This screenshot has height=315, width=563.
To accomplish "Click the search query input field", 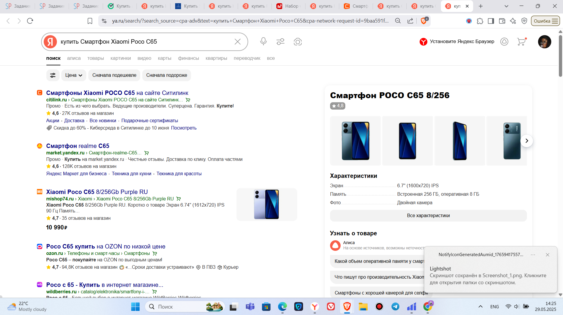I will pyautogui.click(x=145, y=42).
